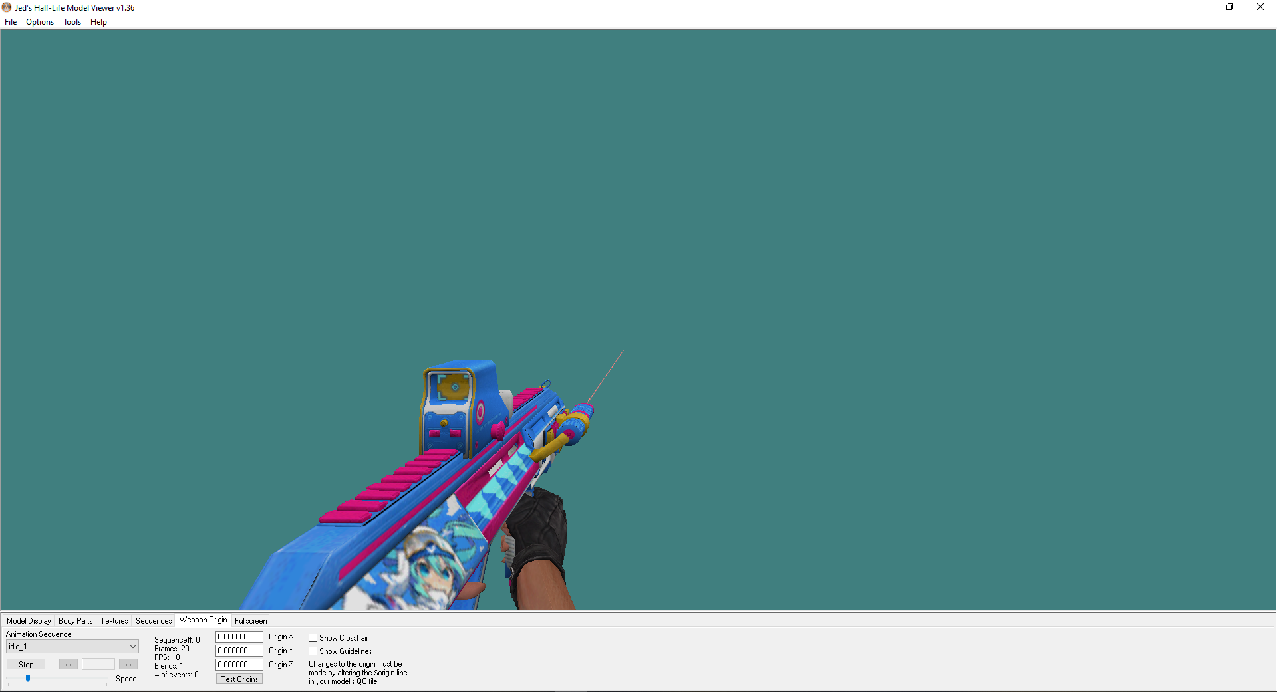The height and width of the screenshot is (692, 1277).
Task: Enable the Show Guidelines checkbox
Action: pos(313,651)
